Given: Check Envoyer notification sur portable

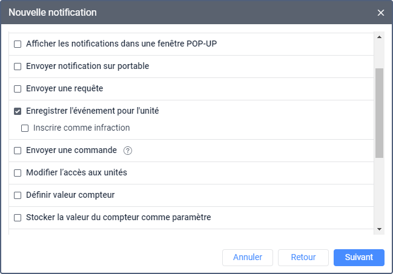Looking at the screenshot, I should pyautogui.click(x=18, y=67).
